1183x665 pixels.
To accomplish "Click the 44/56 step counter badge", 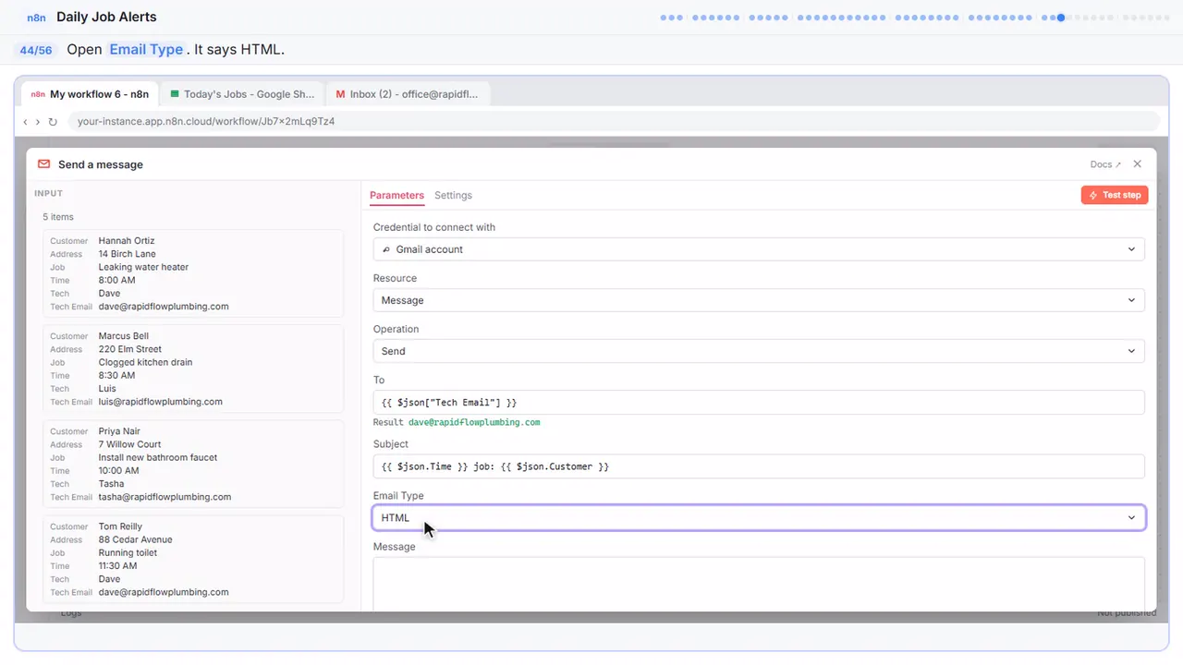I will [x=36, y=50].
